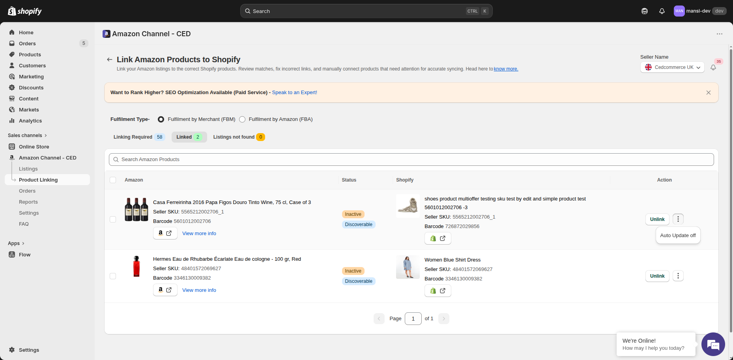Click the Shopify logo
Screen dimensions: 733x360
[x=25, y=11]
